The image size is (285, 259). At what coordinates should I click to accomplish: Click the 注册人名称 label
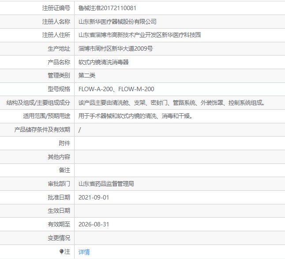pyautogui.click(x=56, y=22)
